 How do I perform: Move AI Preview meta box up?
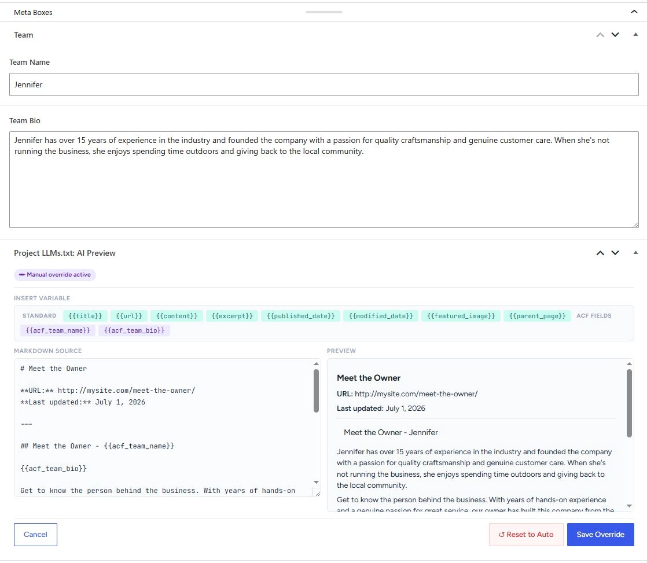pyautogui.click(x=600, y=253)
